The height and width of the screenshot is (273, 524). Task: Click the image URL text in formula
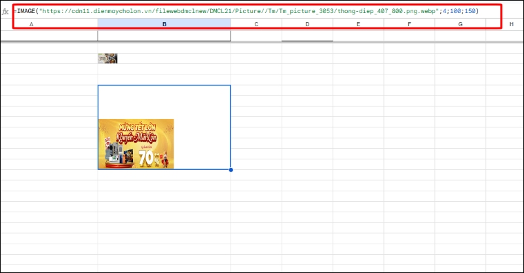tap(239, 11)
